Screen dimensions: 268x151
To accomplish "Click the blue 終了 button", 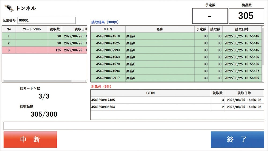I will pos(237,139).
